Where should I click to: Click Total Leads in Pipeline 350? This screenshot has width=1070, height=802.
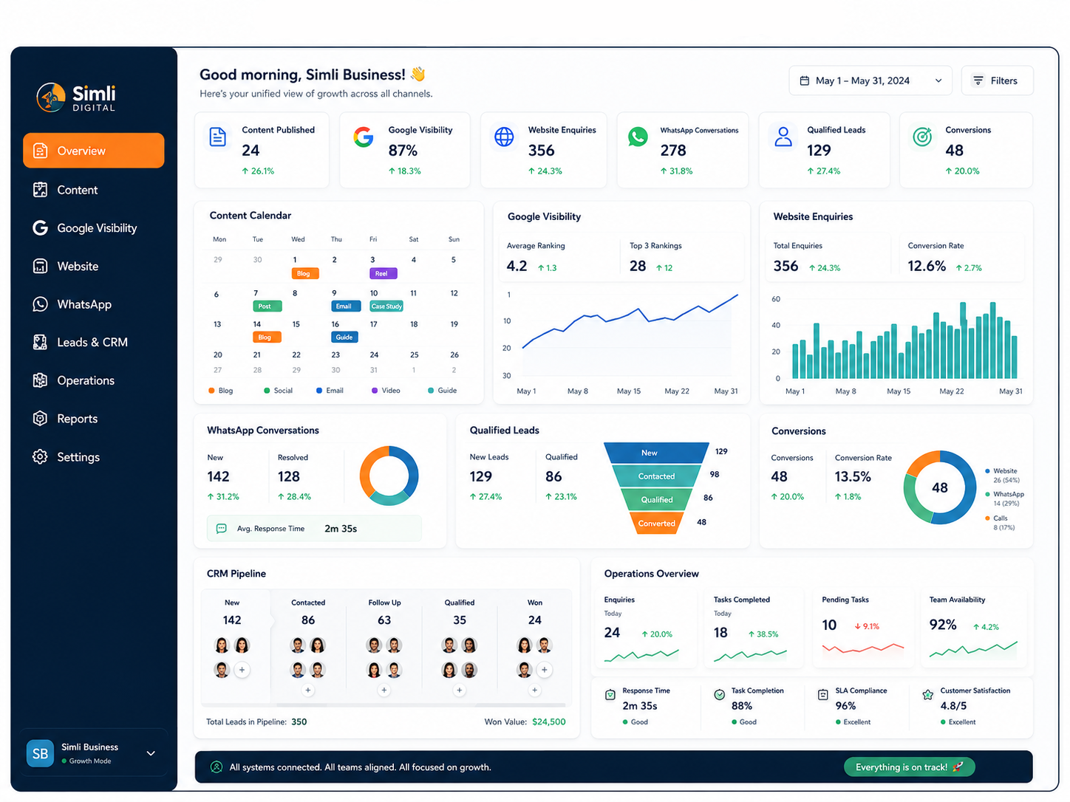coord(256,722)
